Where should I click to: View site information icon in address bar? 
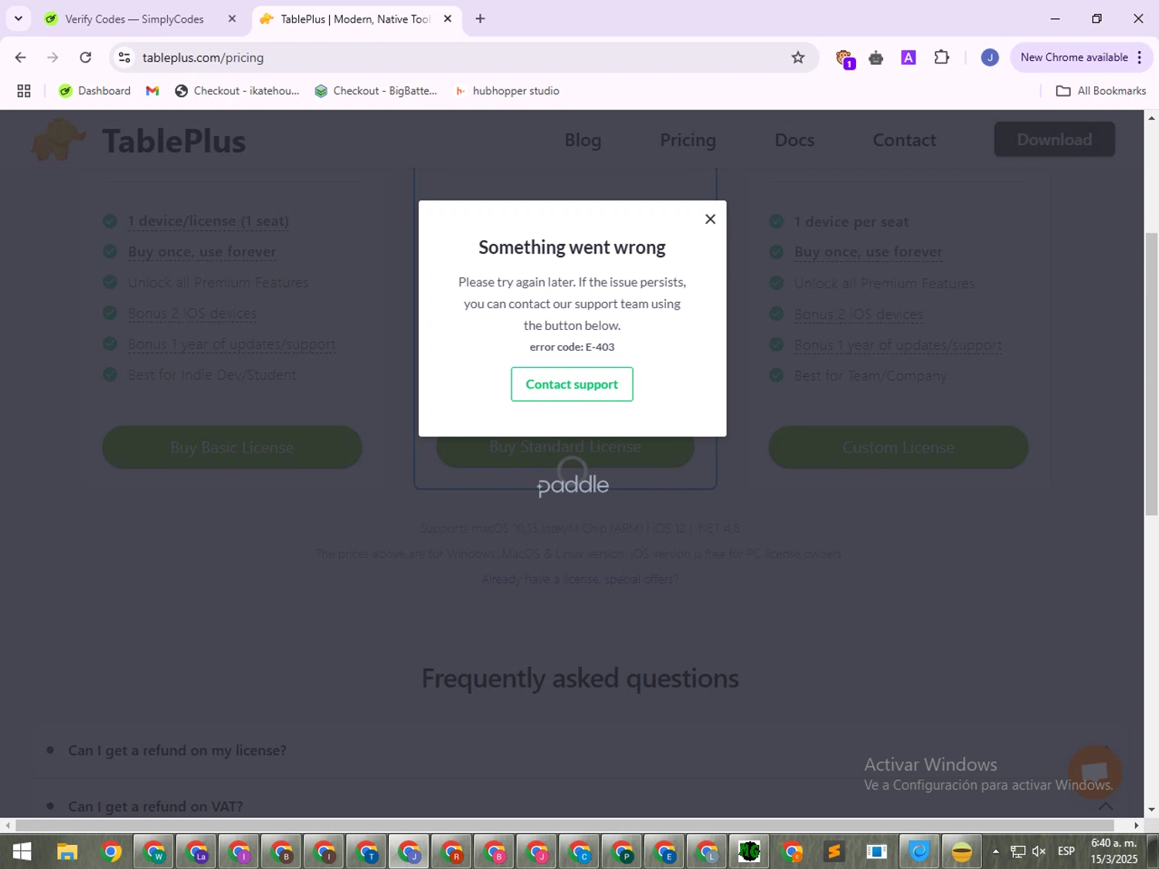124,57
